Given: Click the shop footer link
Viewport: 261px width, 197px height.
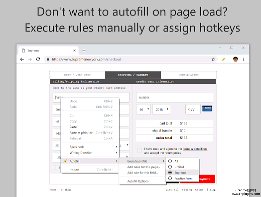Looking at the screenshot, I should (x=68, y=189).
